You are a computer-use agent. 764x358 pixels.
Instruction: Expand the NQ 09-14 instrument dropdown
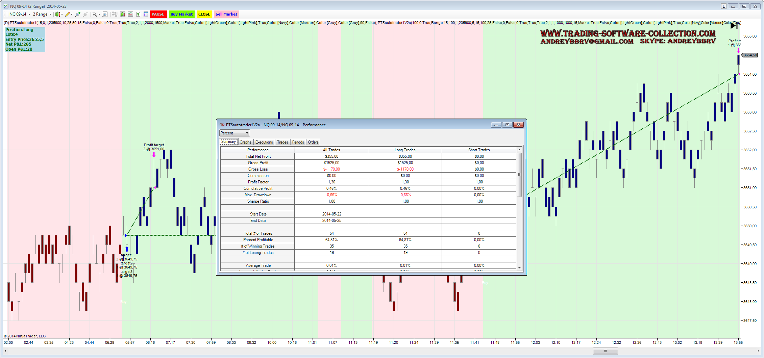tap(20, 14)
